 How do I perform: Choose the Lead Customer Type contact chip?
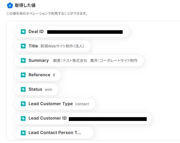pos(55,104)
